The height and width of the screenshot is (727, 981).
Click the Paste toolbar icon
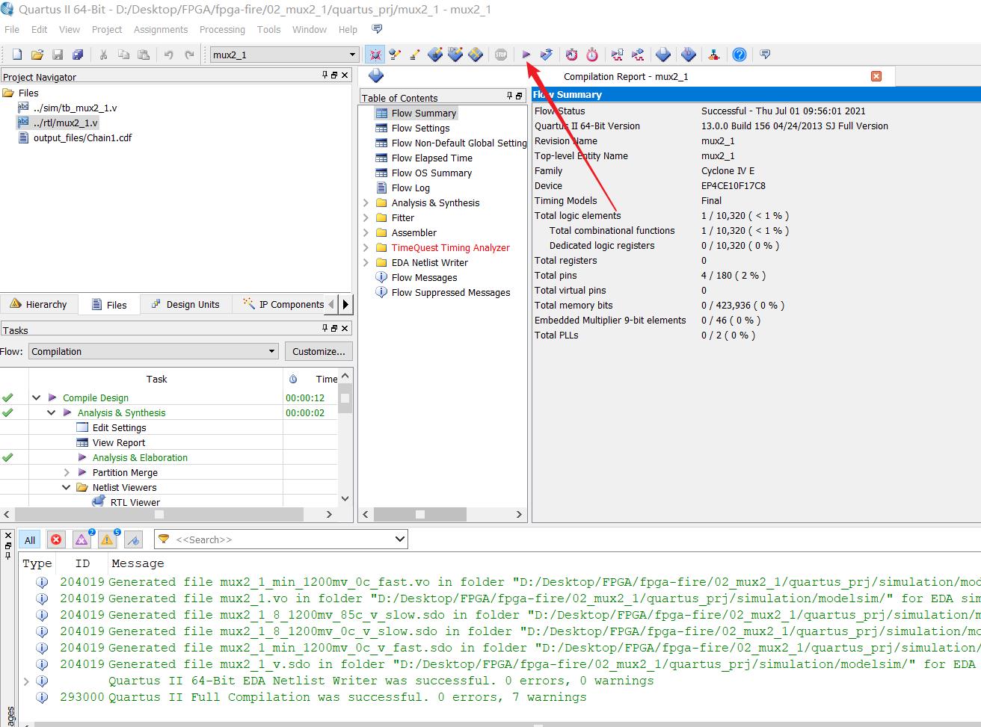[144, 55]
